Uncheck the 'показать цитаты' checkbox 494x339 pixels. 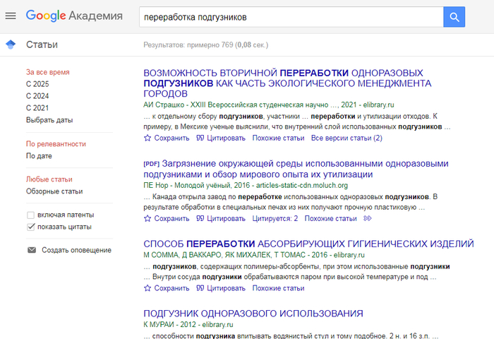click(30, 227)
